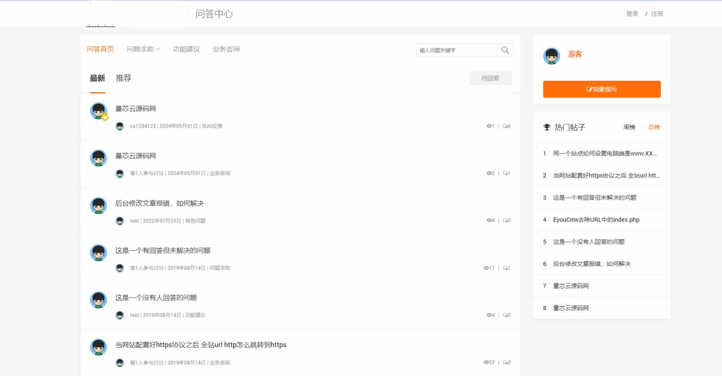Image resolution: width=722 pixels, height=376 pixels.
Task: Open the 业务咨询 navigation item
Action: coord(226,49)
